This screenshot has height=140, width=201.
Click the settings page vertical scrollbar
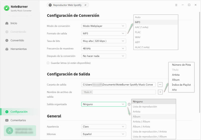tap(199, 62)
